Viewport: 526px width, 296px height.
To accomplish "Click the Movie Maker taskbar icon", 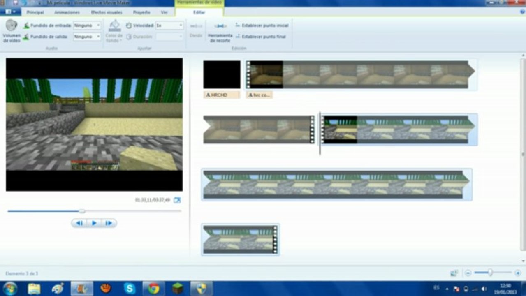I will tap(82, 289).
